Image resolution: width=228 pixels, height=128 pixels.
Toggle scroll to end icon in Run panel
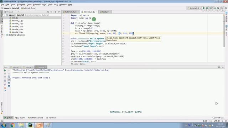click(9, 80)
